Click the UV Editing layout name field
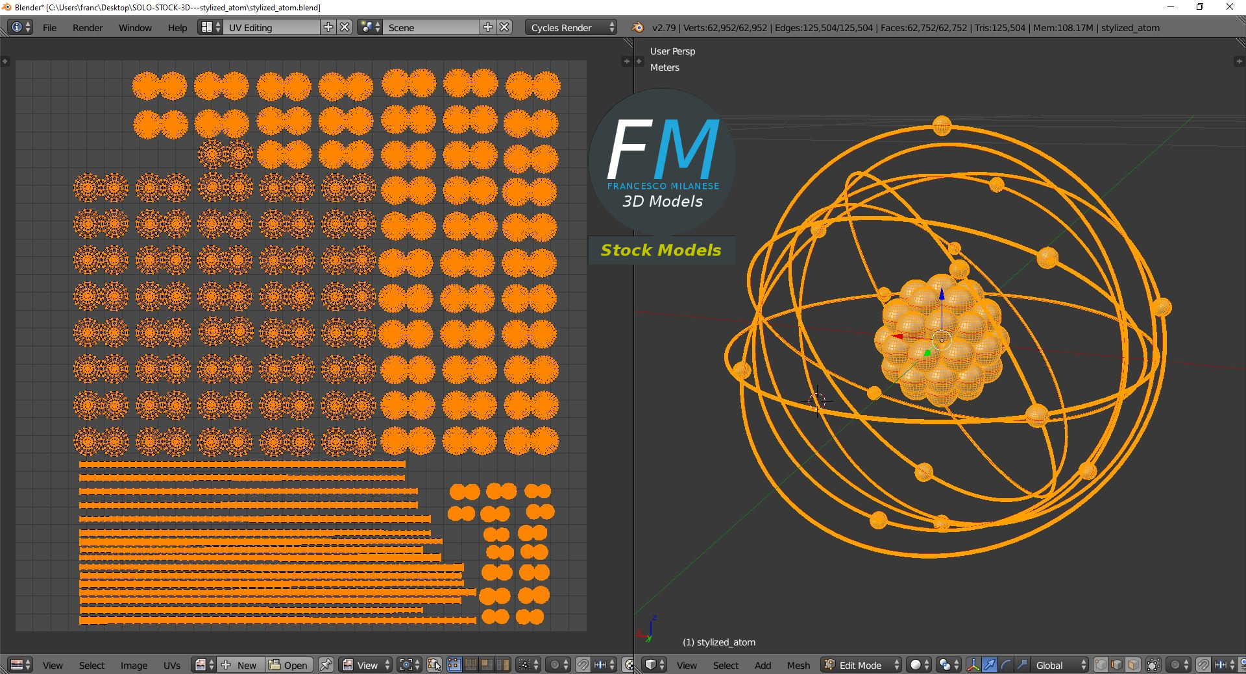 273,27
